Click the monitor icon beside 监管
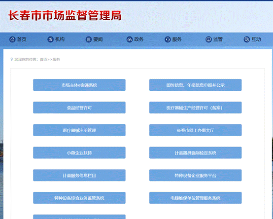The image size is (273, 219). tap(208, 39)
